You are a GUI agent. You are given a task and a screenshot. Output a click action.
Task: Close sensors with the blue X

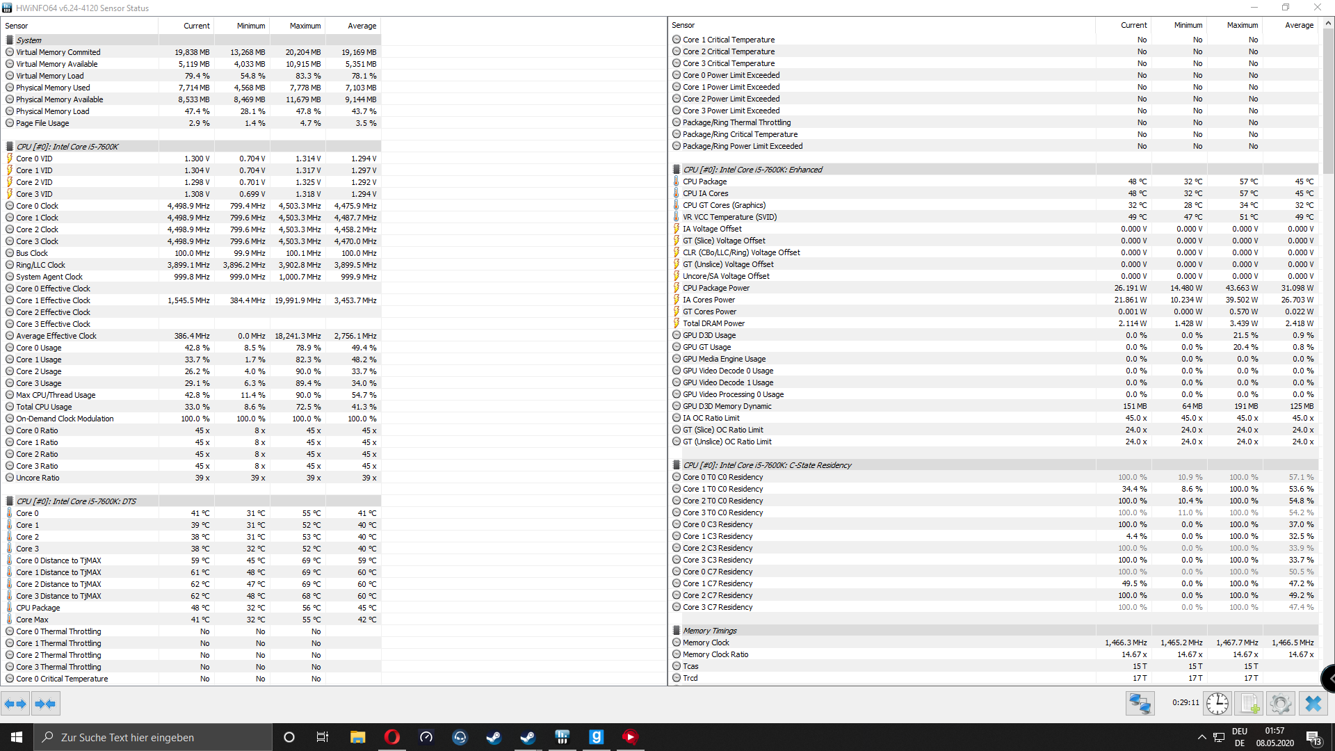[1313, 704]
